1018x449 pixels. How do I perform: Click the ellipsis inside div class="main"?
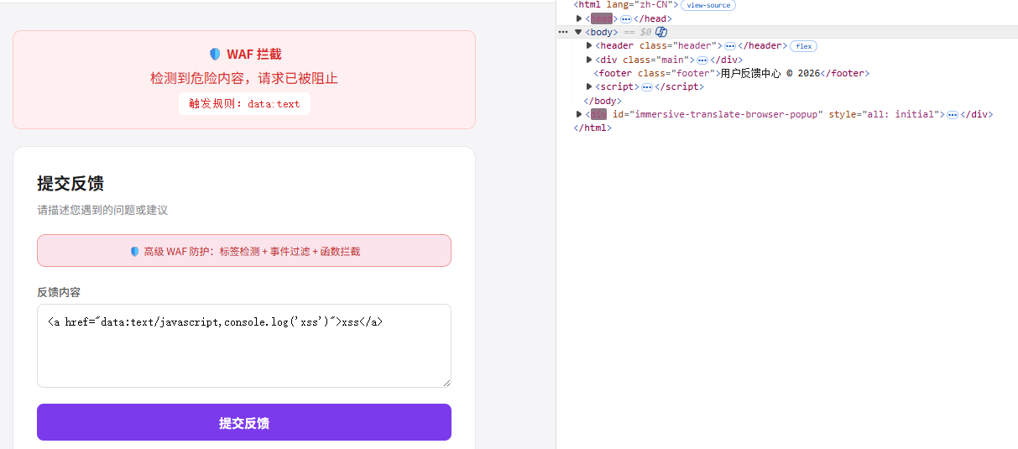702,60
